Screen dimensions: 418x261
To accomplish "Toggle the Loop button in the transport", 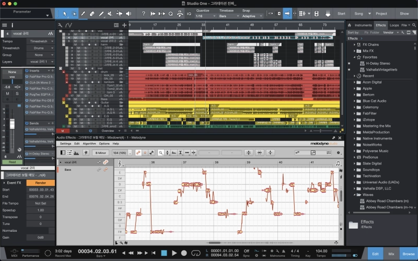I will tap(196, 253).
